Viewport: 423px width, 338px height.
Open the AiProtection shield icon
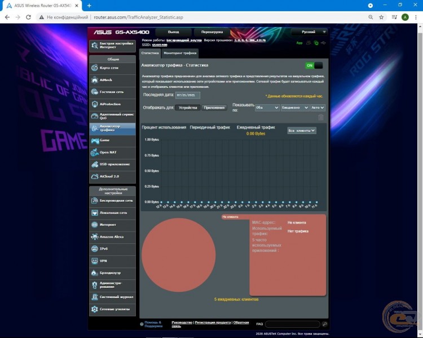pyautogui.click(x=94, y=104)
